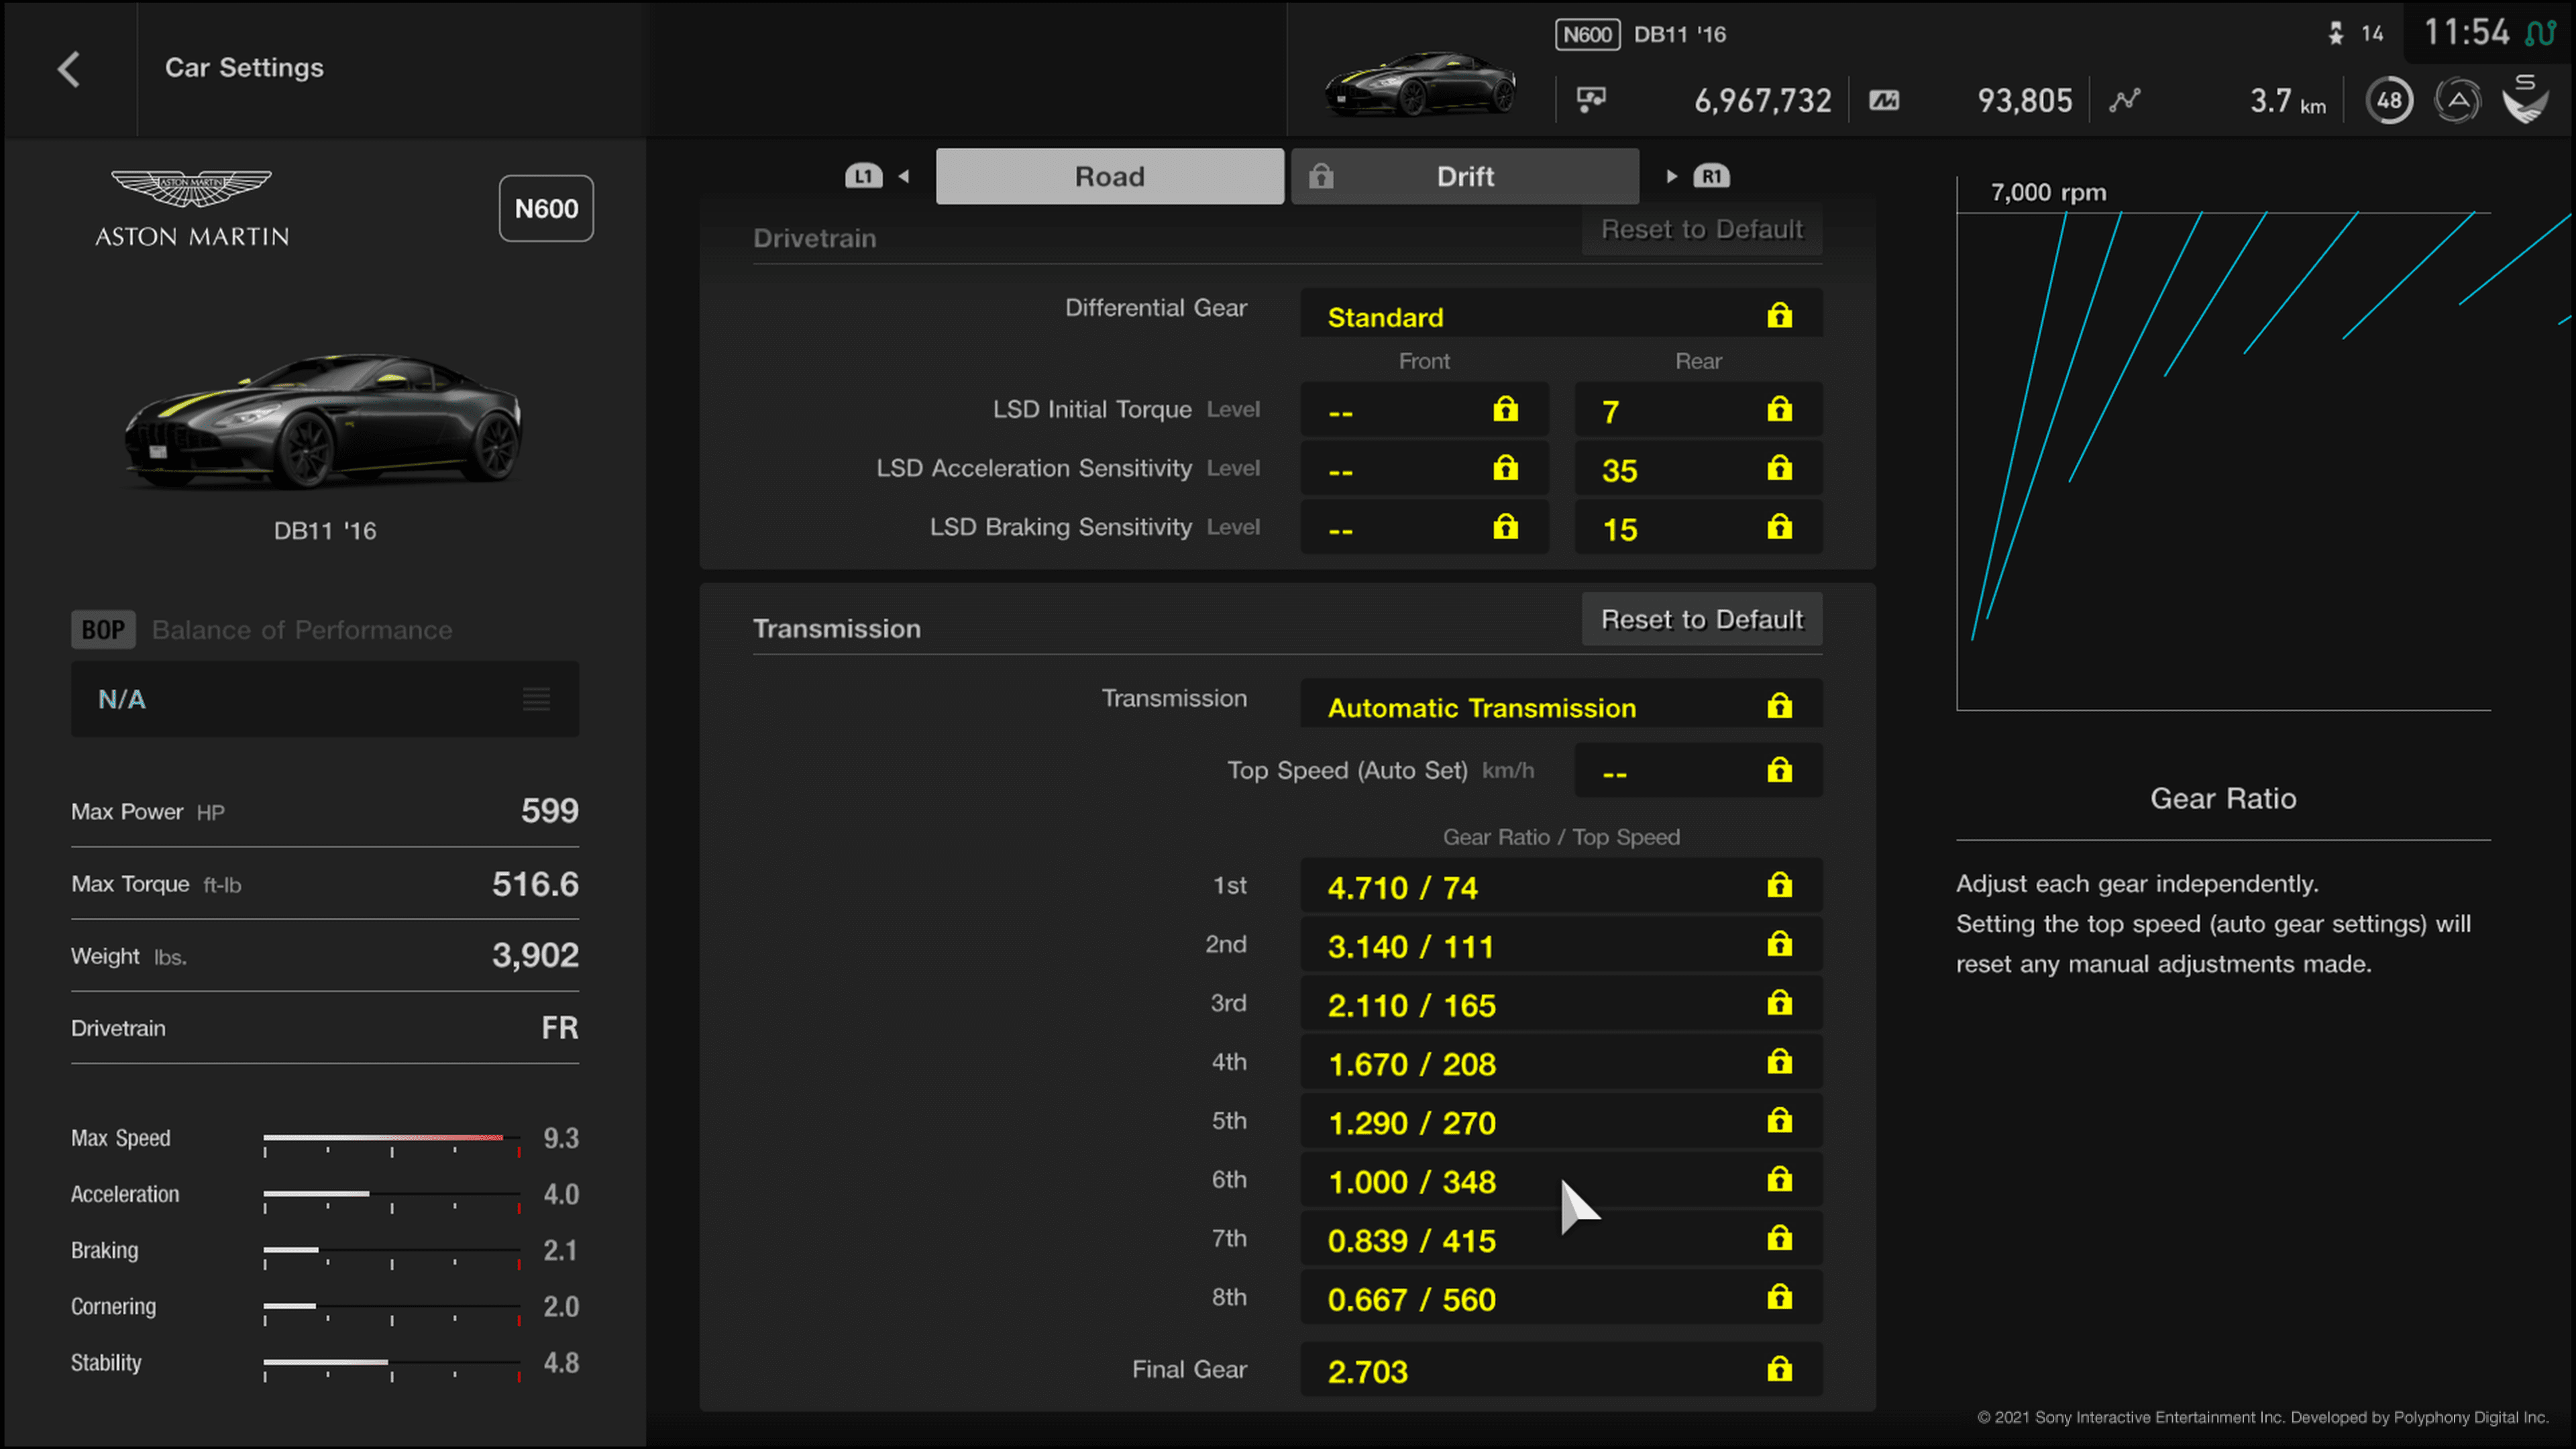The image size is (2576, 1449).
Task: Click the R1 shoulder button icon
Action: coord(1711,177)
